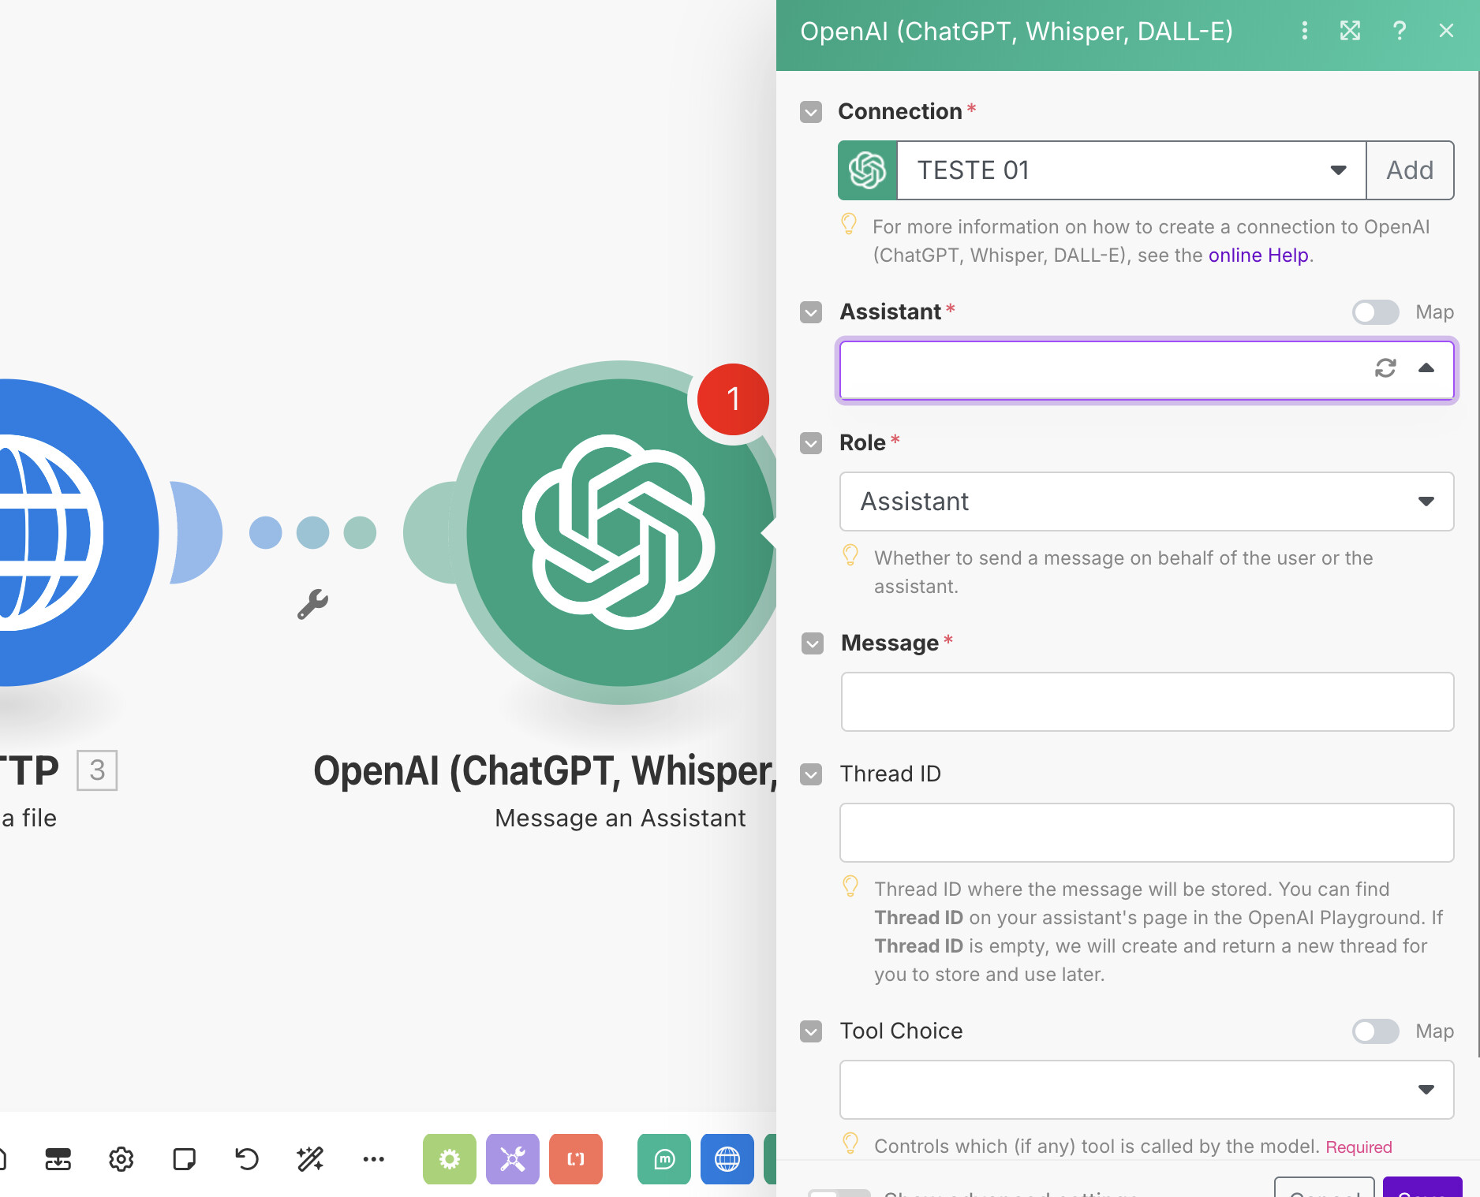Open the help question mark icon

(1400, 31)
